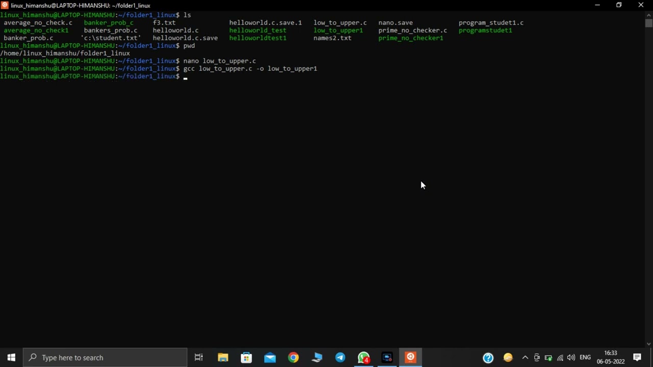Click the file name helloworld.c.save

click(185, 38)
